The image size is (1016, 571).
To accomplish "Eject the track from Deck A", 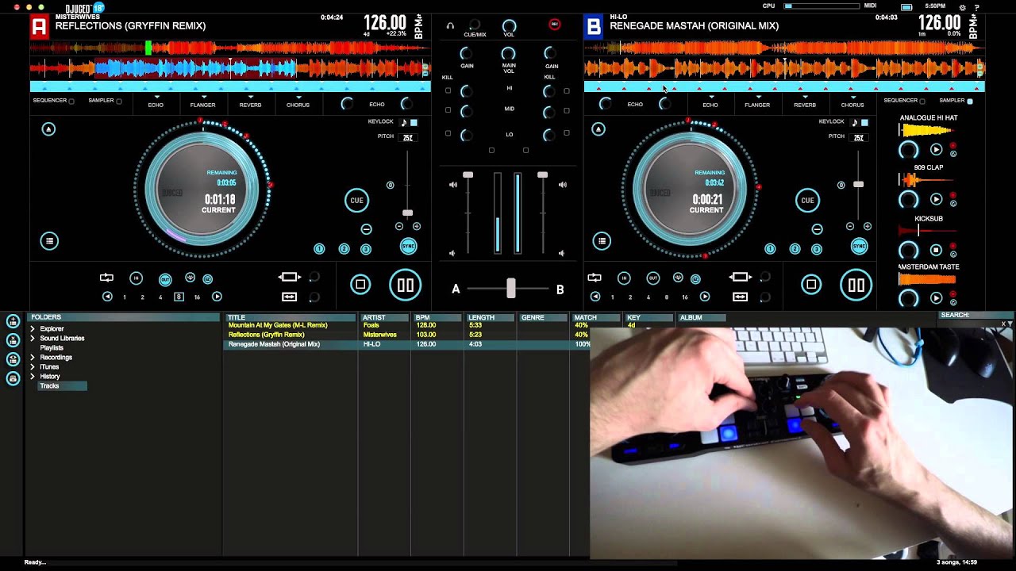I will (48, 129).
